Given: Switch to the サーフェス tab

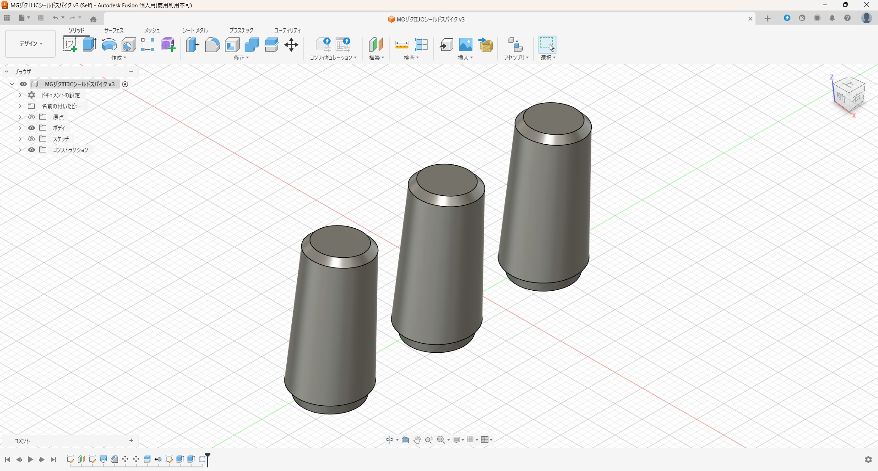Looking at the screenshot, I should 114,30.
